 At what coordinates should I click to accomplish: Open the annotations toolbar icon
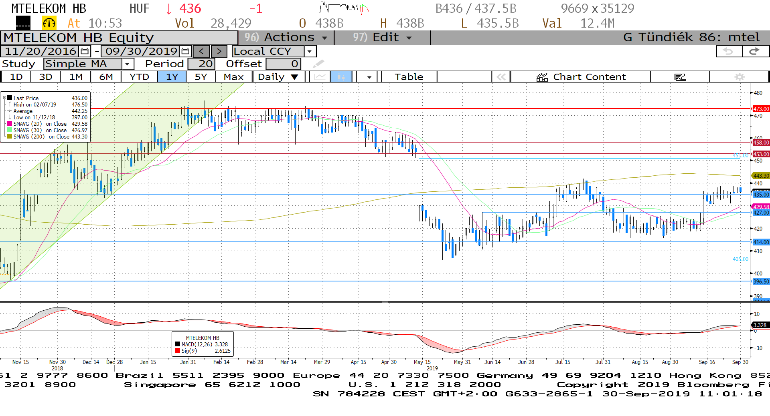[680, 77]
